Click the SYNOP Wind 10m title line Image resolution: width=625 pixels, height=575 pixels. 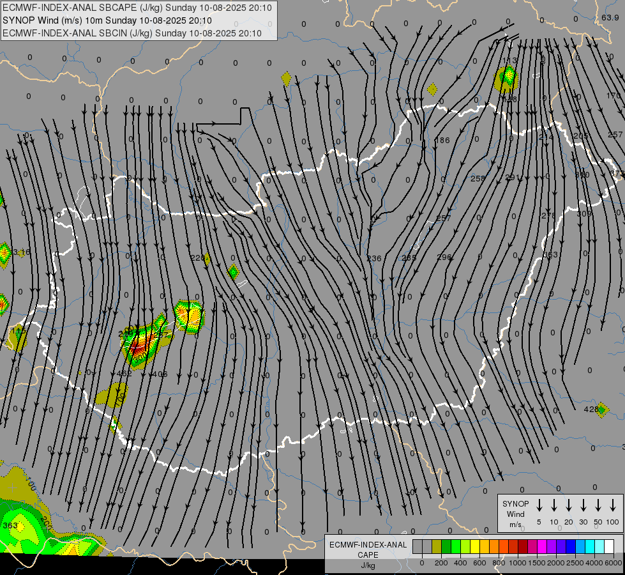[107, 20]
